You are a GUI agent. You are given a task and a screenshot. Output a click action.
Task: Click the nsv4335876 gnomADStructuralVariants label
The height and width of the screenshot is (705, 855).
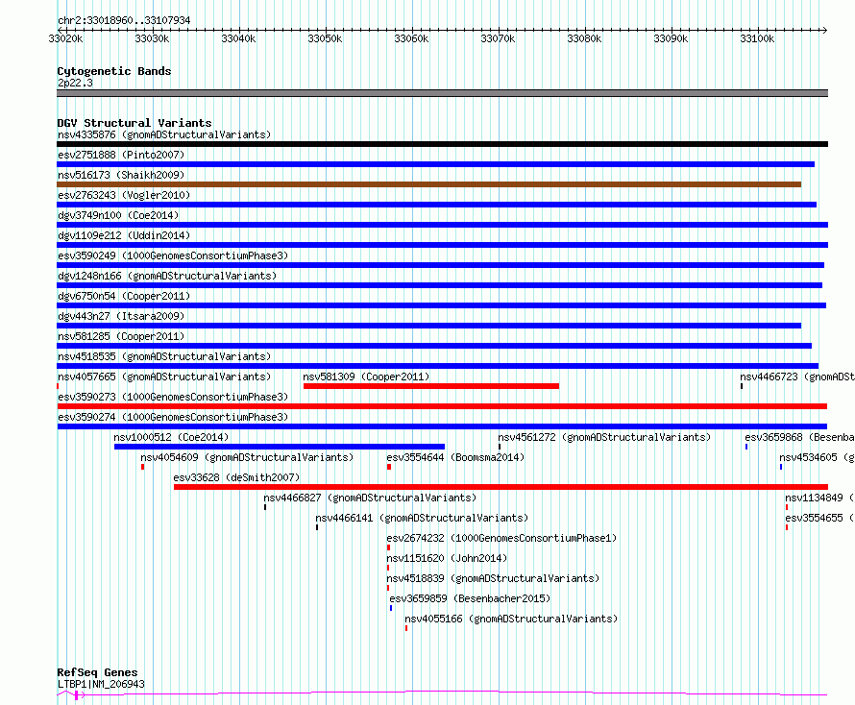click(x=164, y=134)
